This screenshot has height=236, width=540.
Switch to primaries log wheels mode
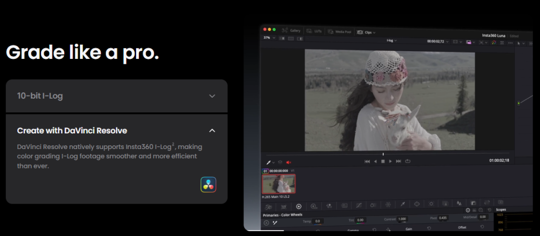pos(481,210)
